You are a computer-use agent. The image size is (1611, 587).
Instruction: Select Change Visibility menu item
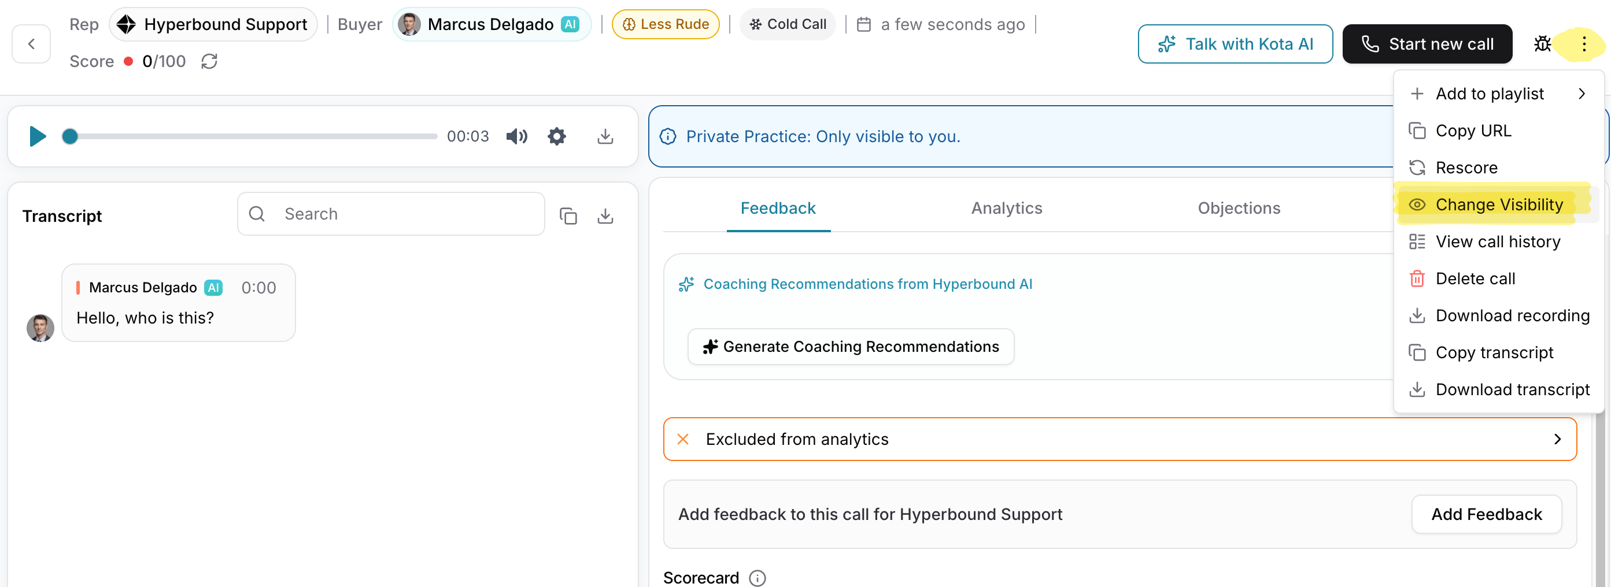[x=1498, y=205]
